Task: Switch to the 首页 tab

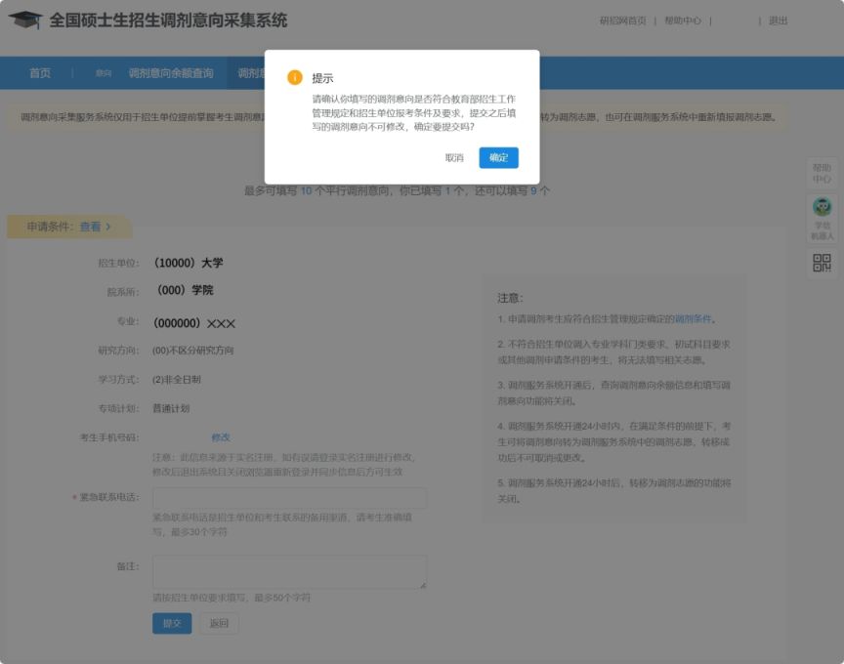Action: pyautogui.click(x=39, y=72)
